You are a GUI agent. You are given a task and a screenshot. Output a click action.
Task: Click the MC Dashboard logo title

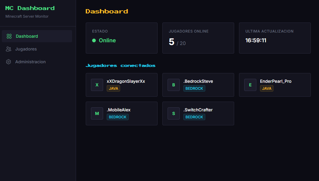coord(30,8)
